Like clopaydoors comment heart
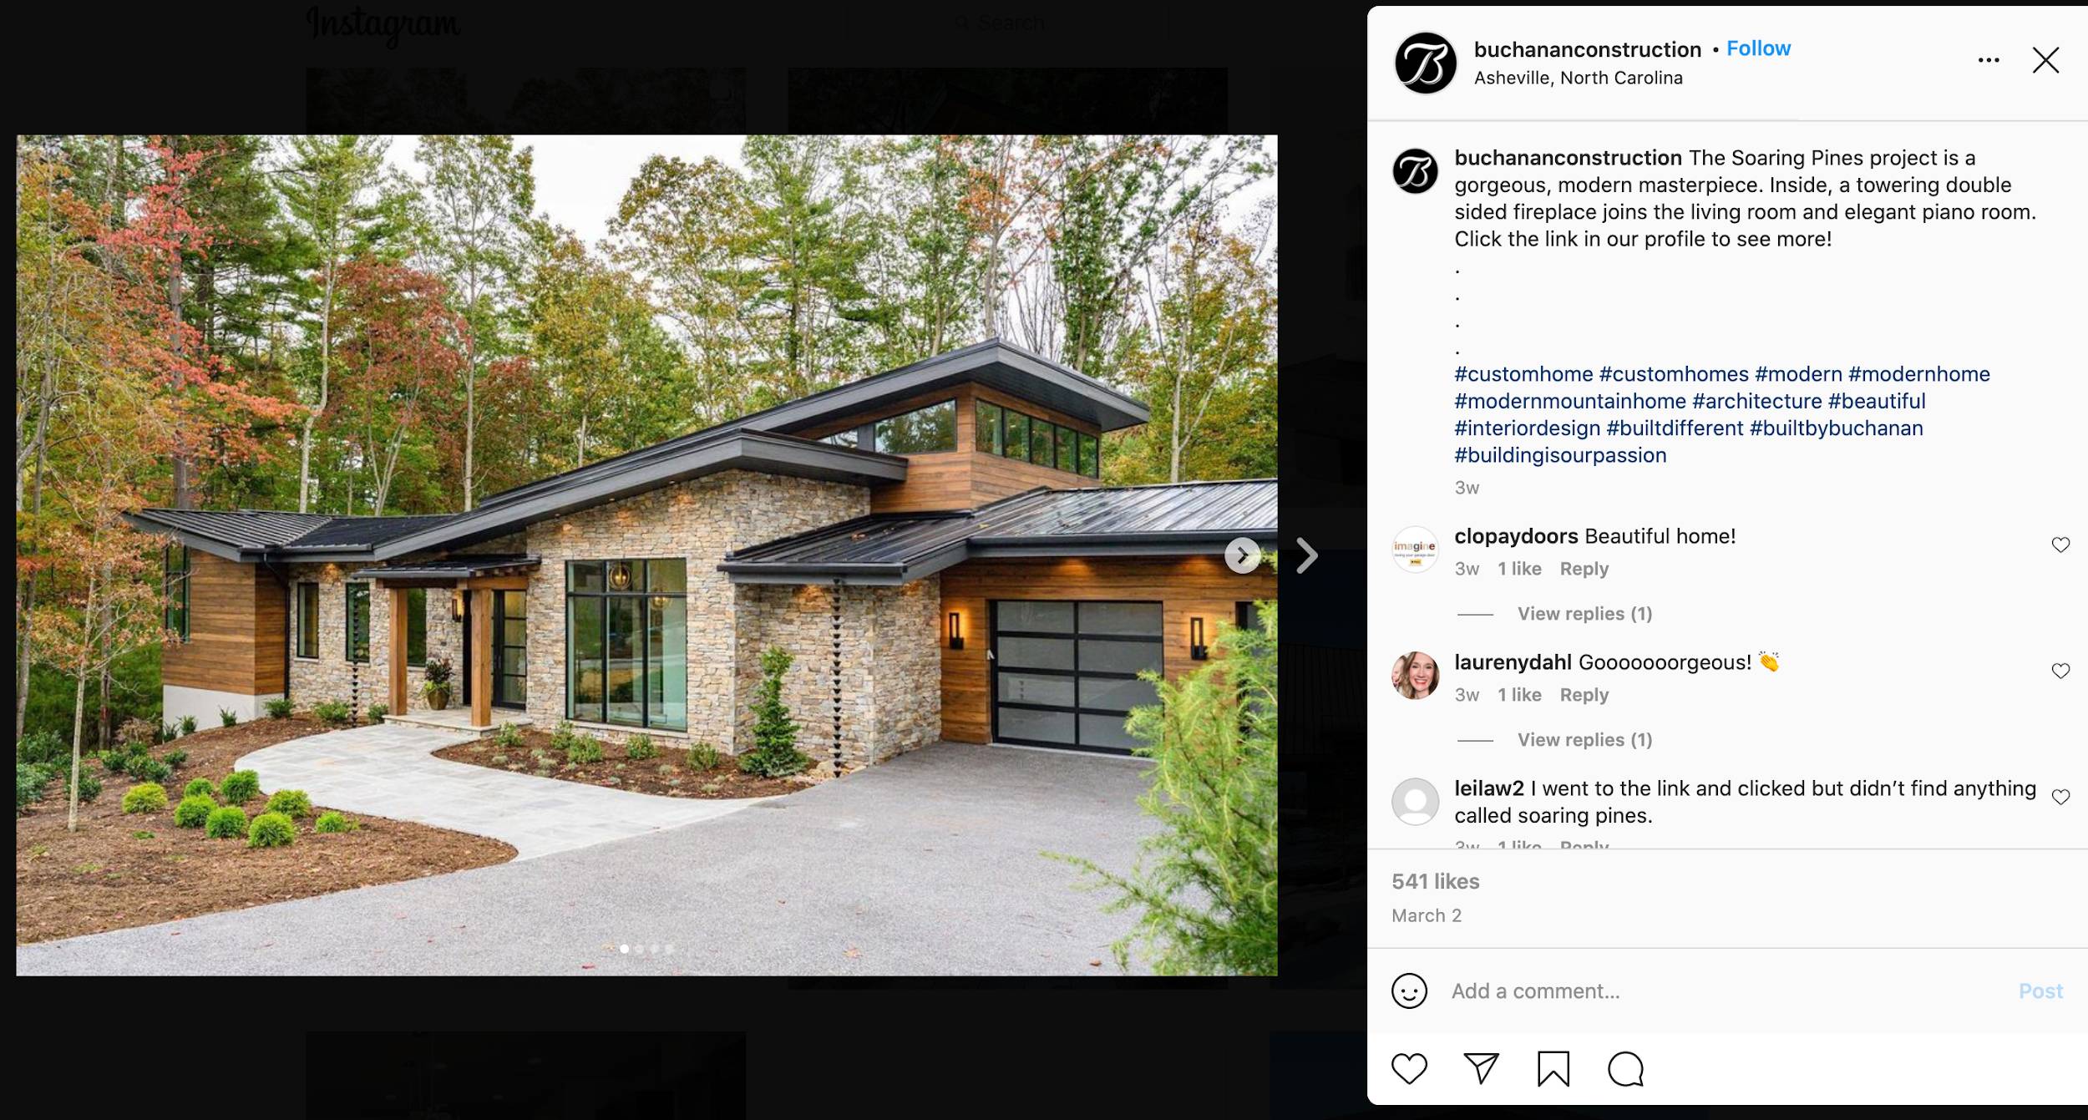Viewport: 2088px width, 1120px height. [x=2060, y=545]
